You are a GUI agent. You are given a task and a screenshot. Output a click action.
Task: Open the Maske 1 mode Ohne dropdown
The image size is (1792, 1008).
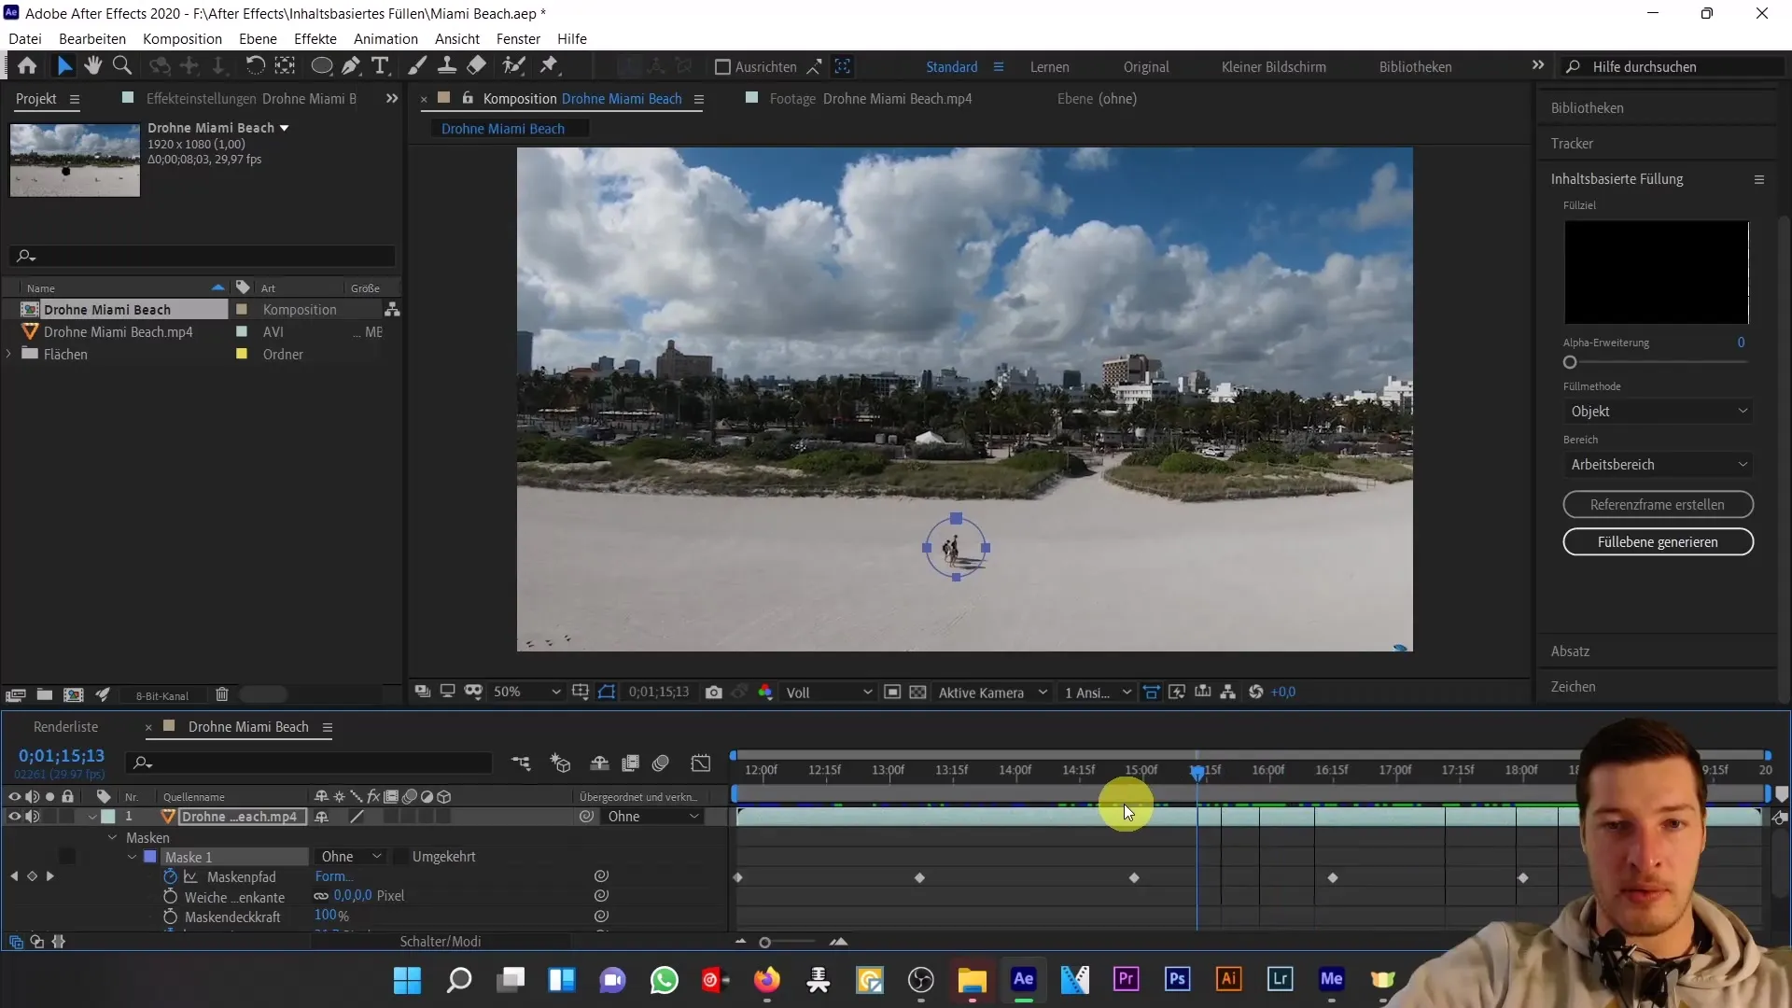(351, 857)
